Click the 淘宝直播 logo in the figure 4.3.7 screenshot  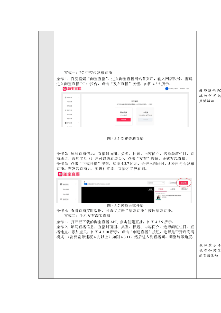[x=68, y=174]
